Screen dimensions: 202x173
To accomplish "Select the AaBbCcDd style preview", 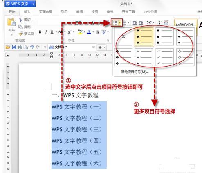I will [x=185, y=23].
